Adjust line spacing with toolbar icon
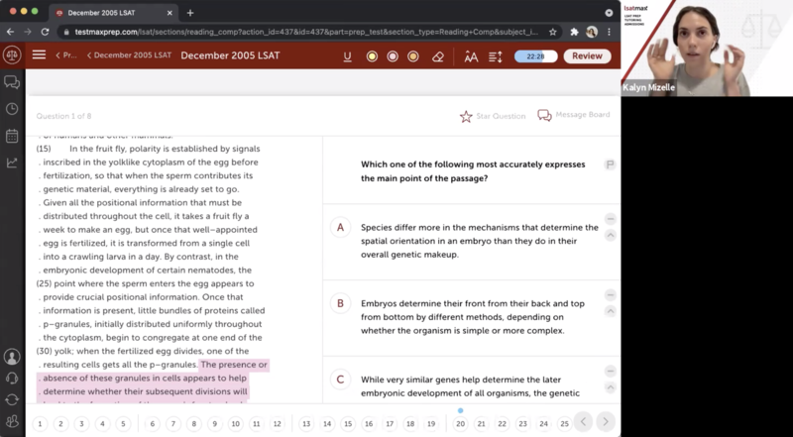Screen dimensions: 793x437 coord(496,56)
